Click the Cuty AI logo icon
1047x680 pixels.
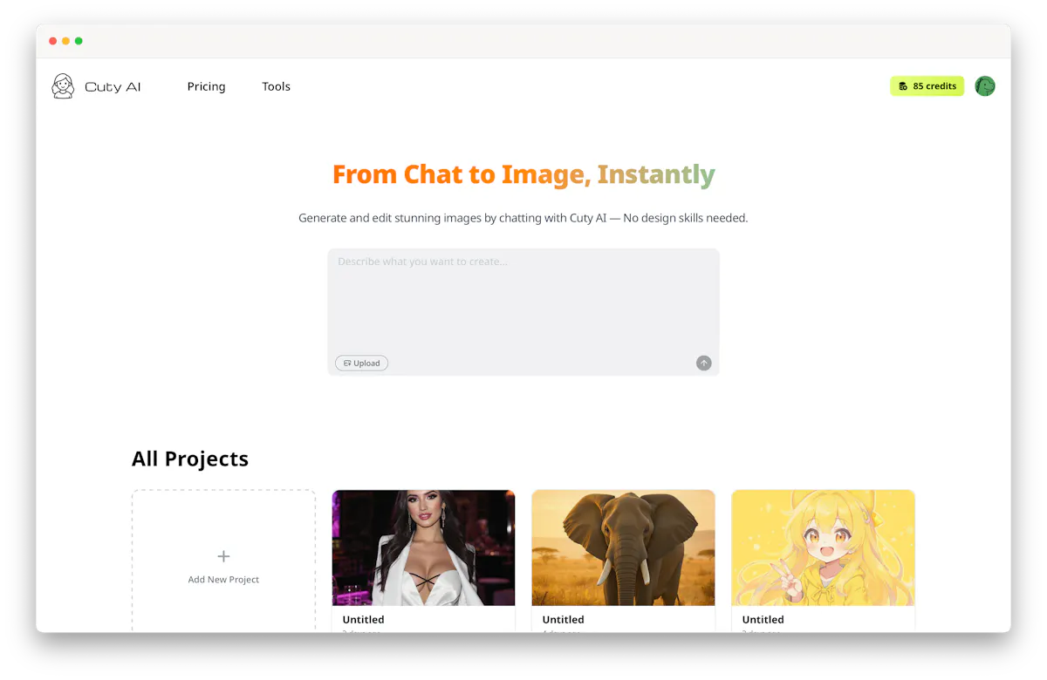click(x=63, y=86)
